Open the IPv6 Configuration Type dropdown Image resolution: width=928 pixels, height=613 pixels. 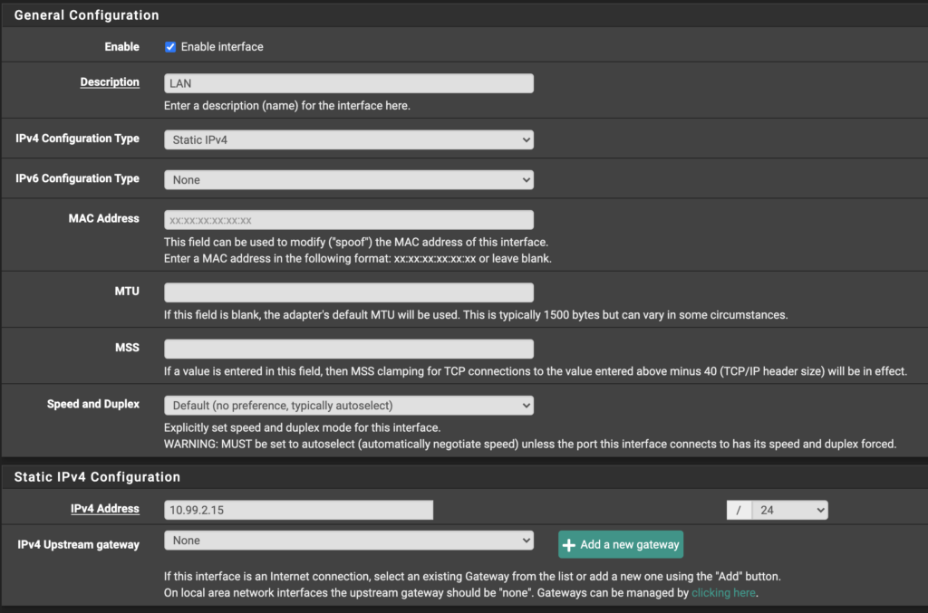coord(348,179)
